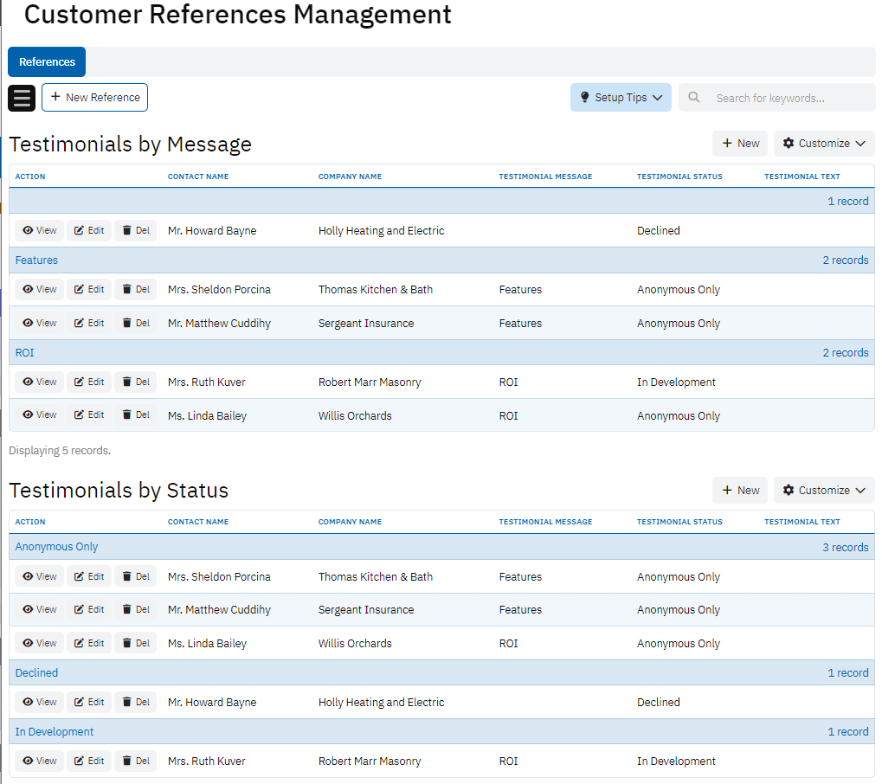Viewport: 882px width, 784px height.
Task: Delete Ms. Linda Bailey in Testimonials by Message
Action: tap(136, 415)
